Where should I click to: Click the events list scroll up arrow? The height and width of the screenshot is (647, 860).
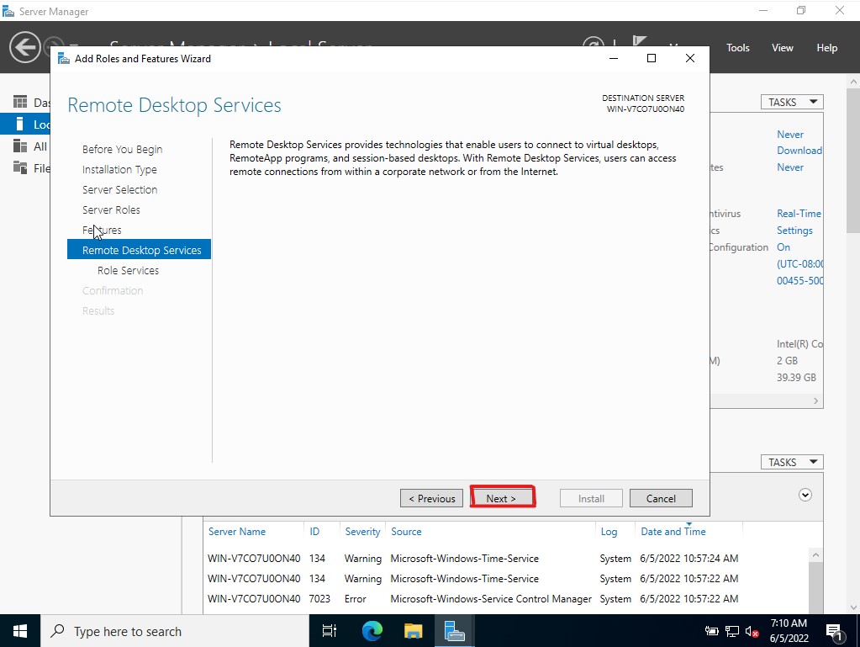[x=815, y=554]
